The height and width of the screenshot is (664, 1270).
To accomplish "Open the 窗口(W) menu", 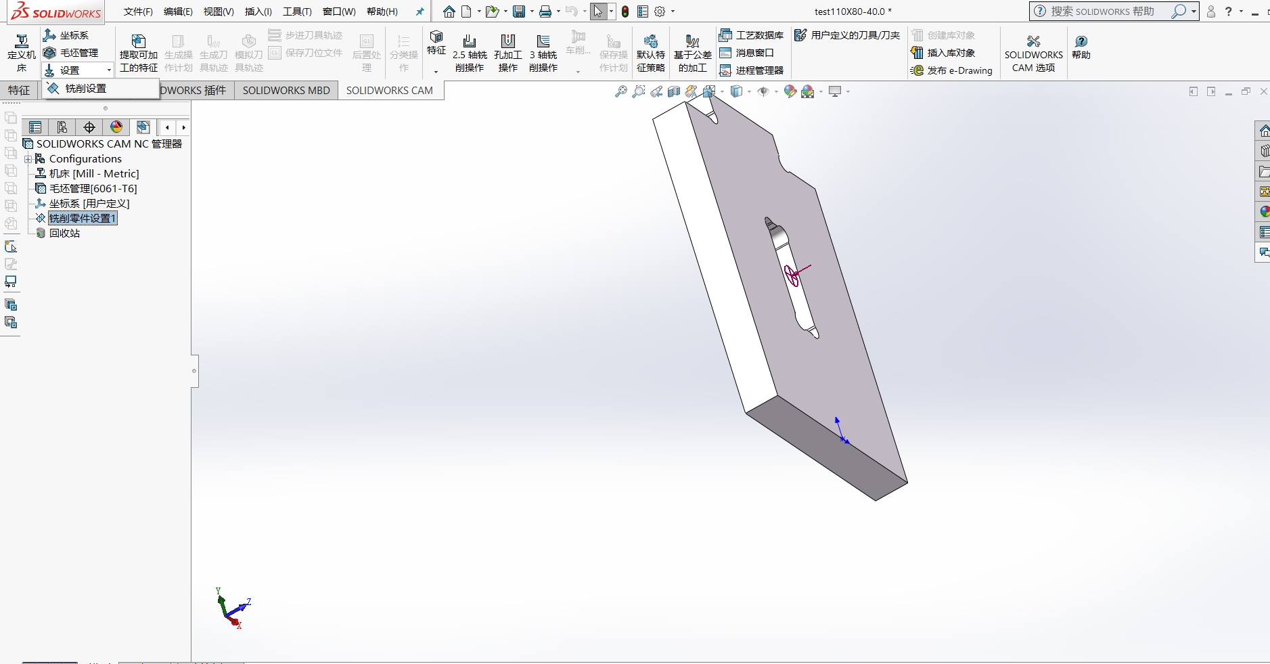I will [339, 12].
